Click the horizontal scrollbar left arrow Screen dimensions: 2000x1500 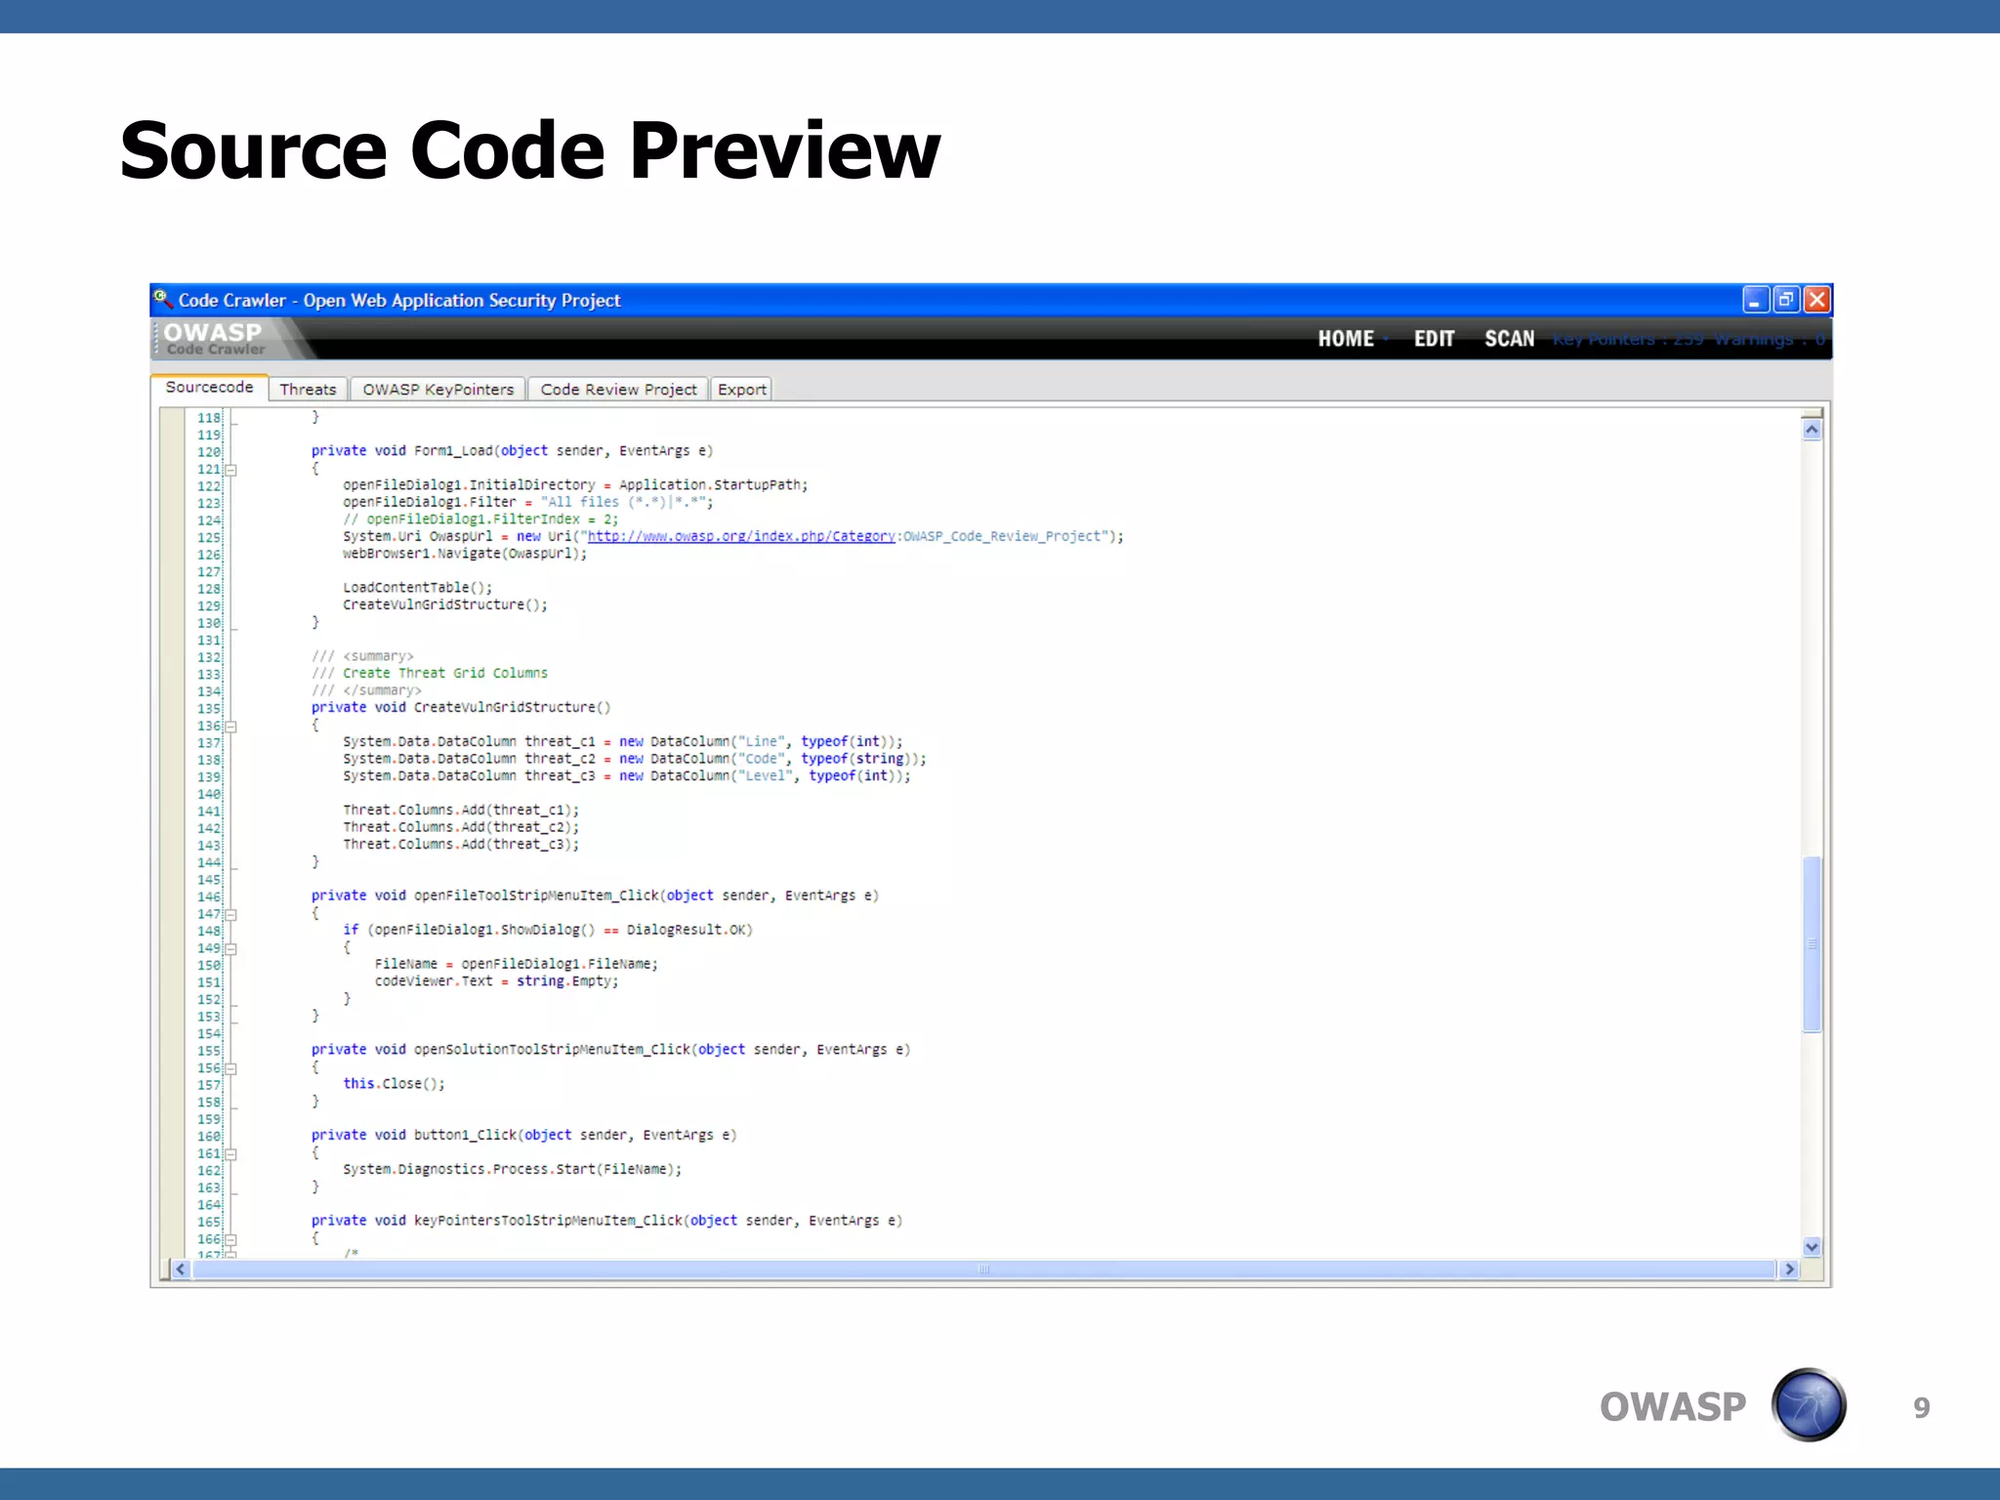(x=181, y=1270)
